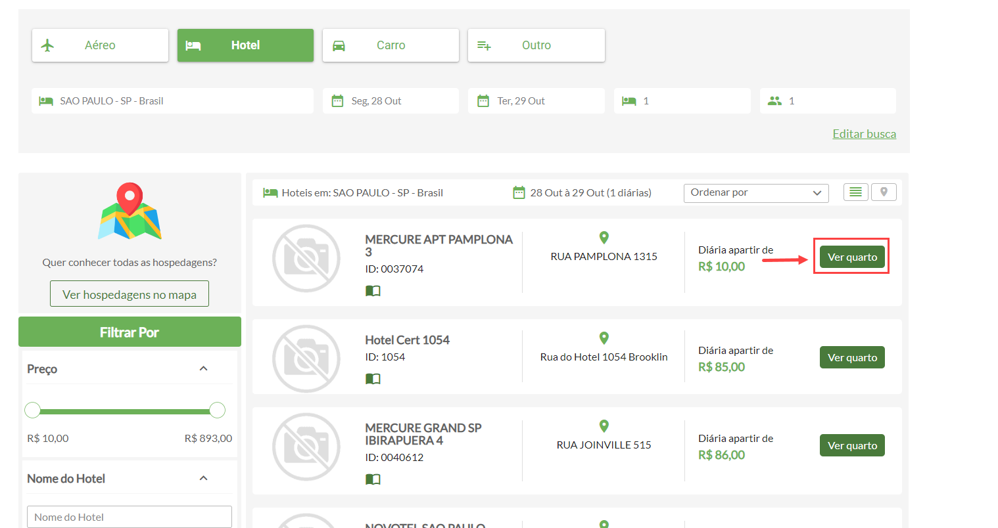998x528 pixels.
Task: Click the bed icon in Hotel tab
Action: click(x=193, y=45)
